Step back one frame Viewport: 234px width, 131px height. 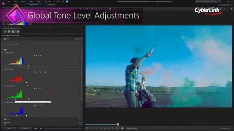[101, 128]
